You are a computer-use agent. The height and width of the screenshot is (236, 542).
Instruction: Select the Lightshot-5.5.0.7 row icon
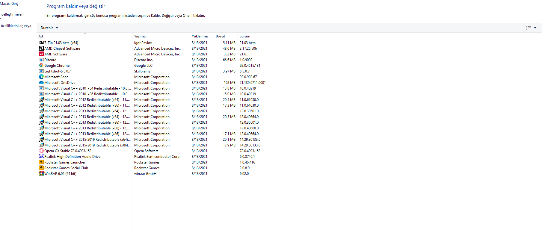[41, 71]
